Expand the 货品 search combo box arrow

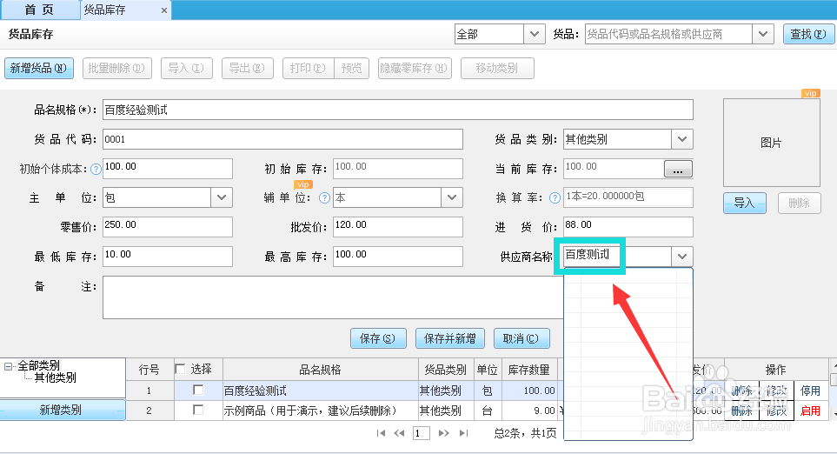coord(763,34)
